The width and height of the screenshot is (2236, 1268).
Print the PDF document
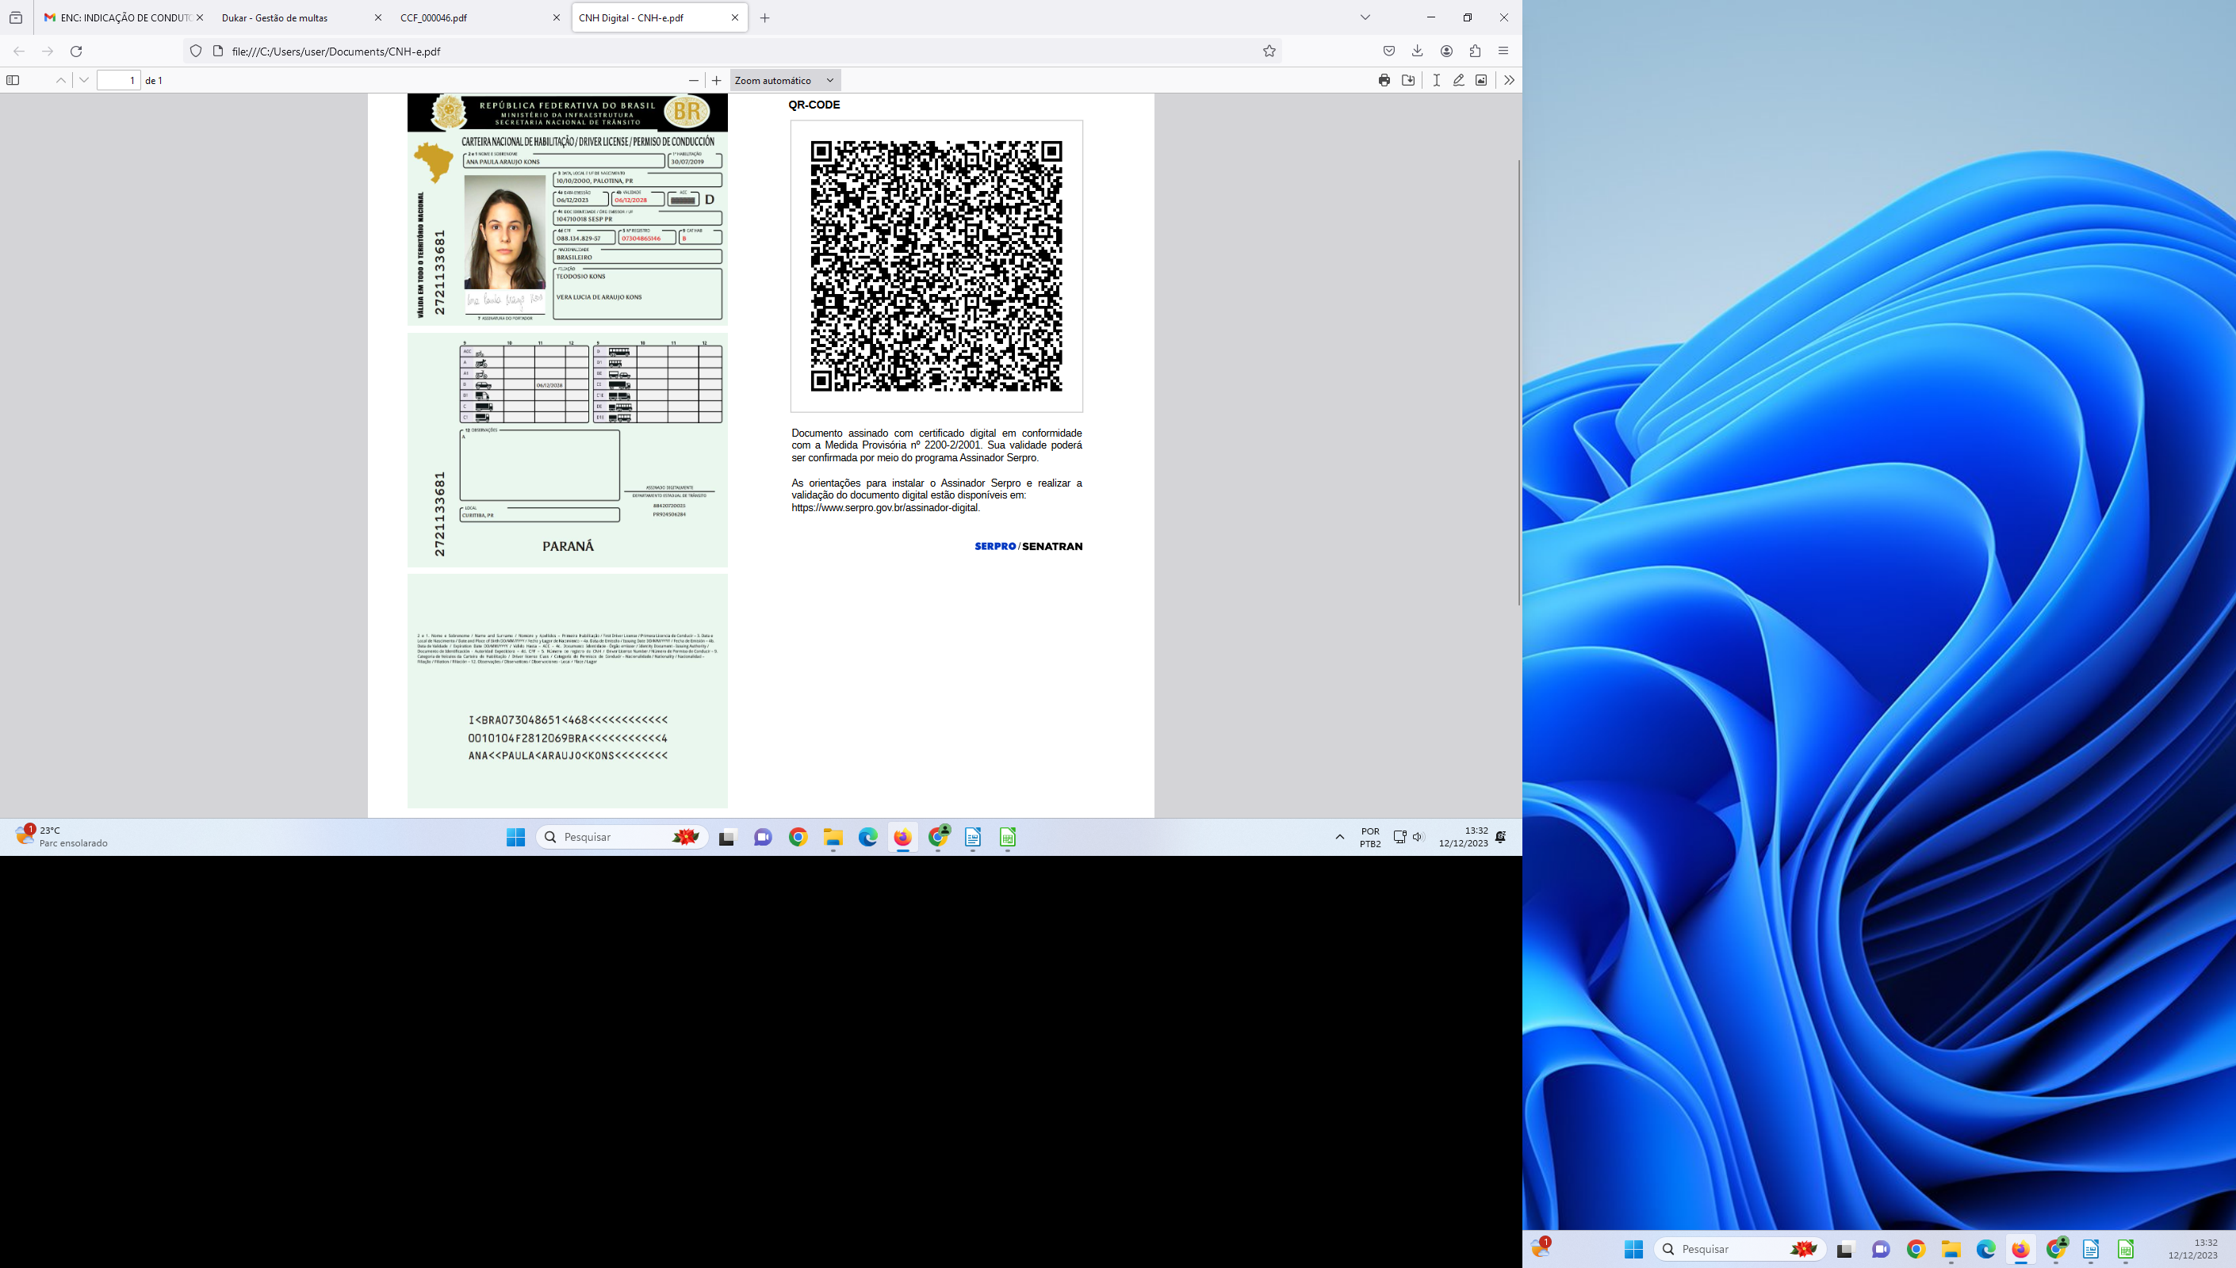[x=1384, y=80]
